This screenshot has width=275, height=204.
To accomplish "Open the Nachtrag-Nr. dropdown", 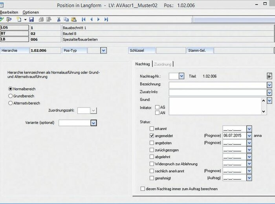I will tap(181, 76).
